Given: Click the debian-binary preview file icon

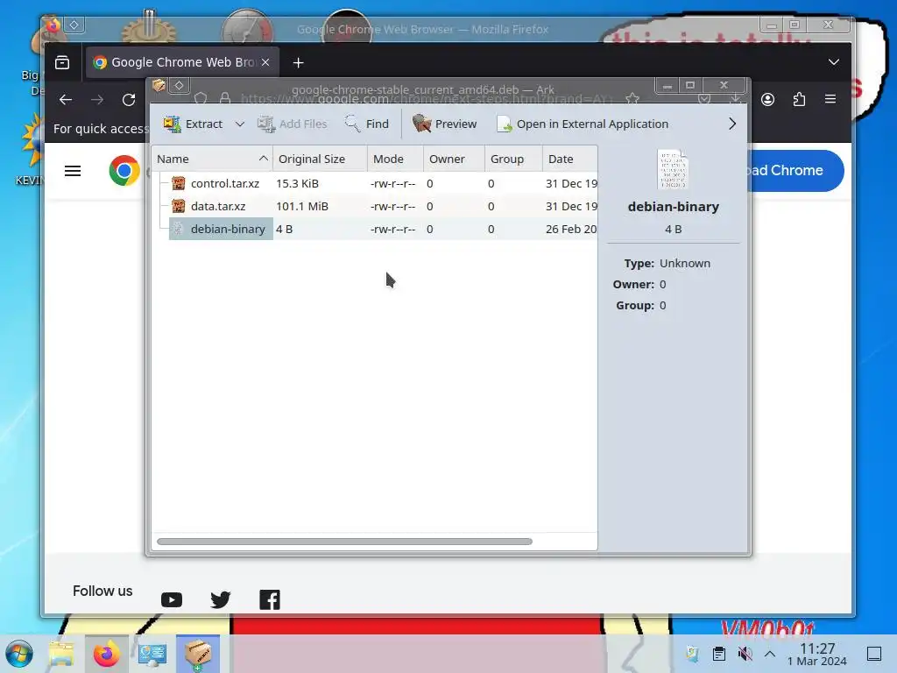Looking at the screenshot, I should click(673, 169).
